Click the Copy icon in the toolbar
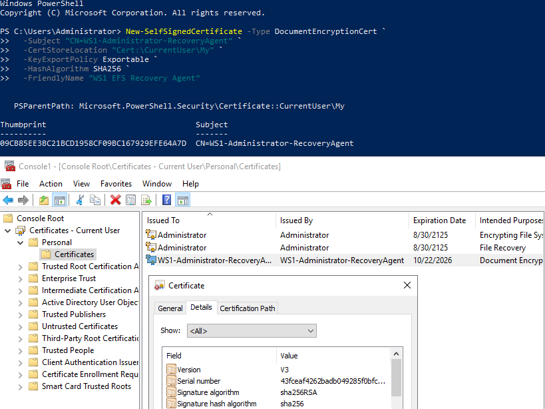 (x=95, y=200)
